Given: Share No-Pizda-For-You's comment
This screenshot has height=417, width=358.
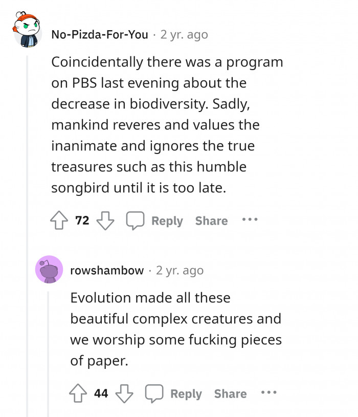Looking at the screenshot, I should (x=212, y=221).
